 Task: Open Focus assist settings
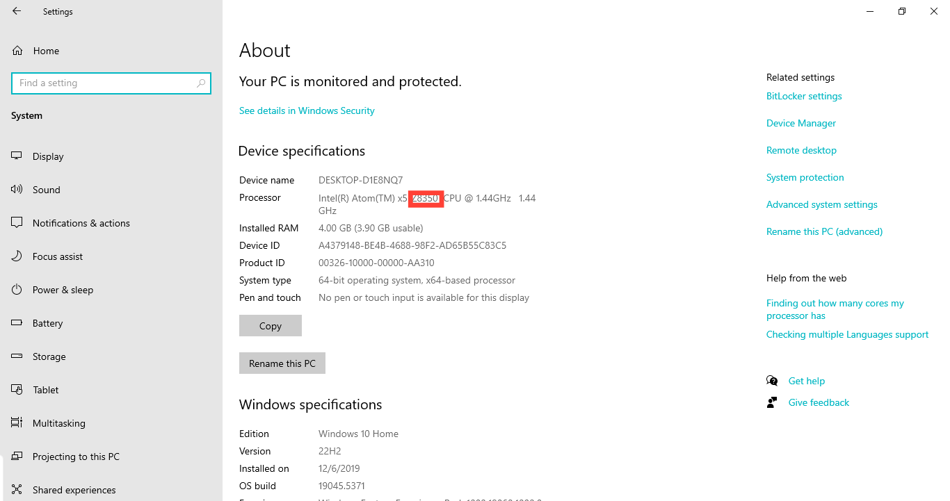point(56,256)
